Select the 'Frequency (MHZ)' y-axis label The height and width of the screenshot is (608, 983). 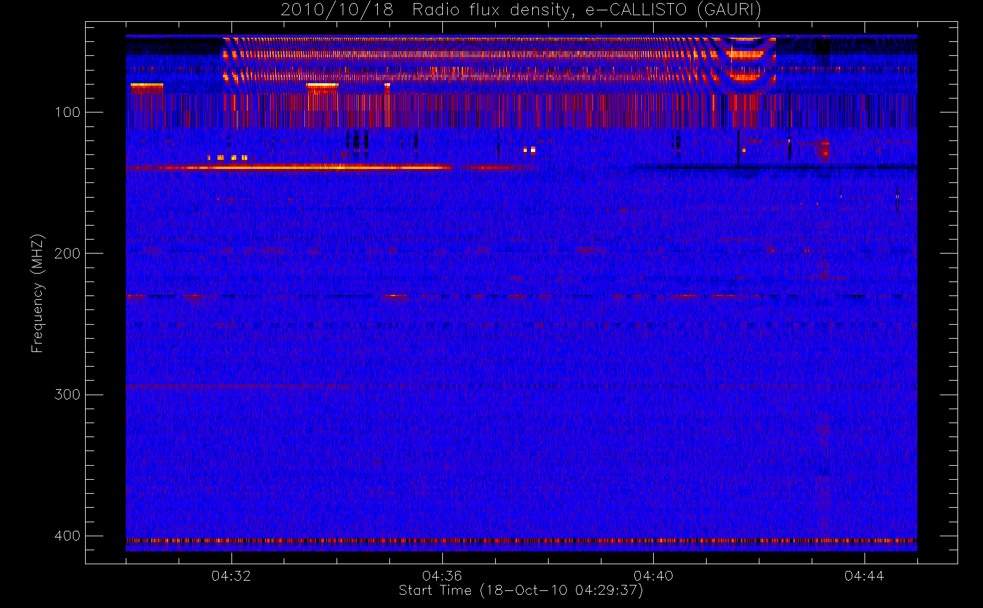pos(38,293)
